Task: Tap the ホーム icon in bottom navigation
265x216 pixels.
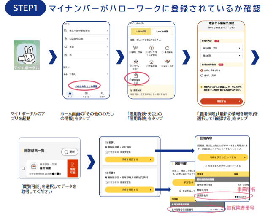Action: pyautogui.click(x=70, y=94)
